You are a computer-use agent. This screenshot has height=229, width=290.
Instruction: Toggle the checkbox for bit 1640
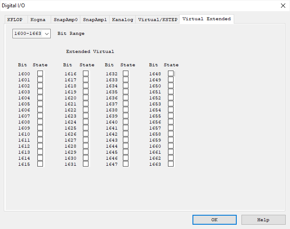click(x=126, y=122)
